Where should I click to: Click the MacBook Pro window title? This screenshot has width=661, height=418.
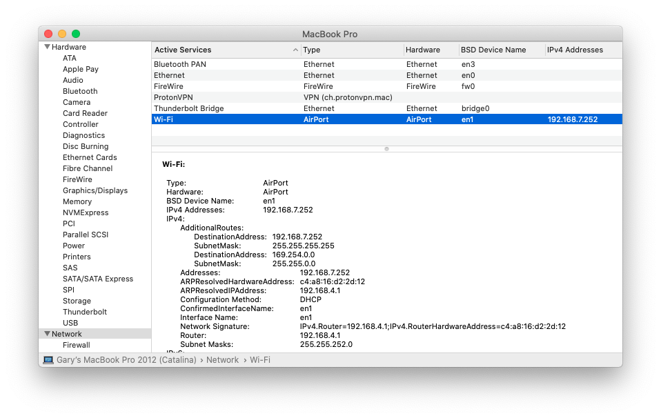[x=330, y=34]
